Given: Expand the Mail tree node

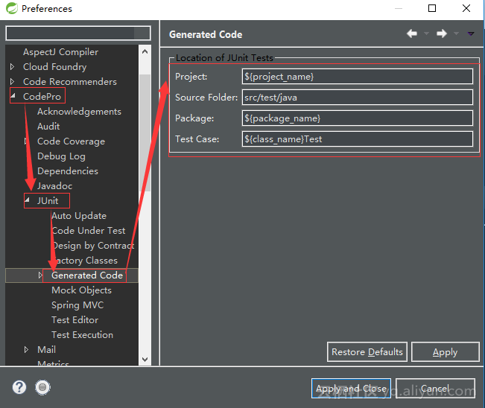Looking at the screenshot, I should tap(26, 350).
